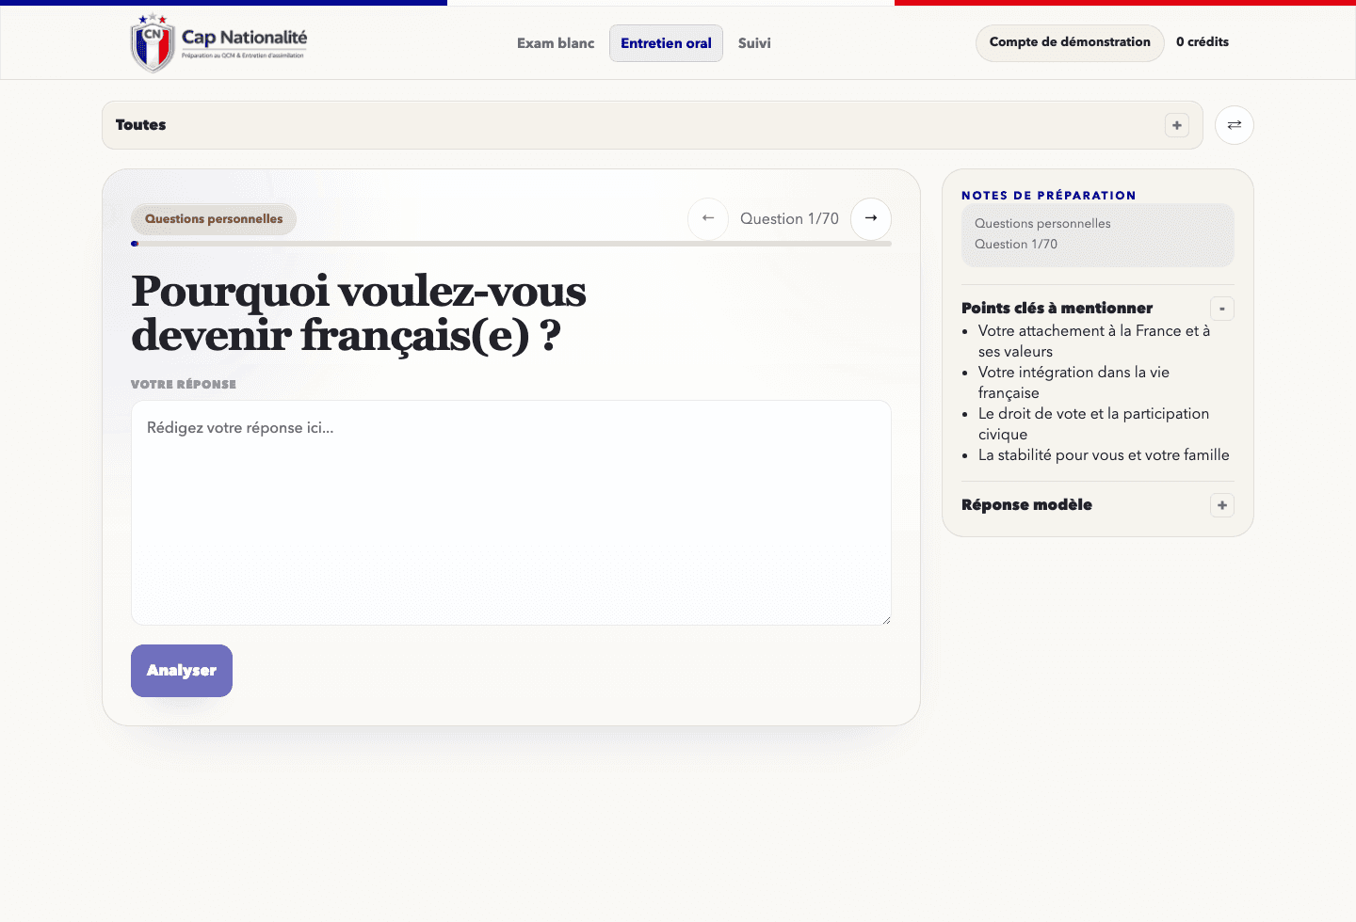Click the shuffle questions icon button
This screenshot has width=1356, height=922.
pyautogui.click(x=1234, y=125)
